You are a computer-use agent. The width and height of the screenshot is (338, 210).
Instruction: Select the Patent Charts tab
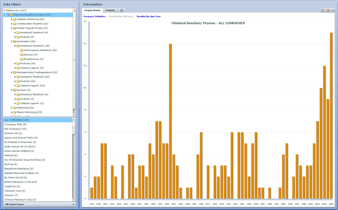[93, 10]
